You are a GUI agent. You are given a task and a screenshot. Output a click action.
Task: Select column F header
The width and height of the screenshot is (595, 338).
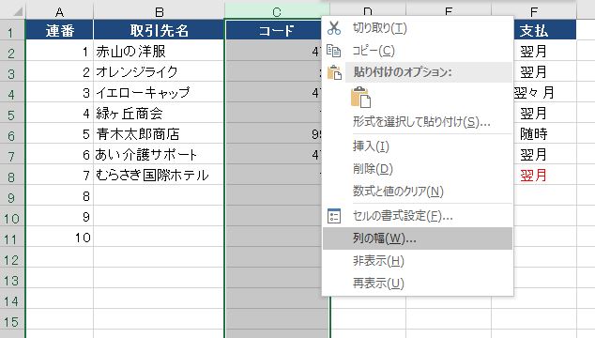pyautogui.click(x=534, y=12)
